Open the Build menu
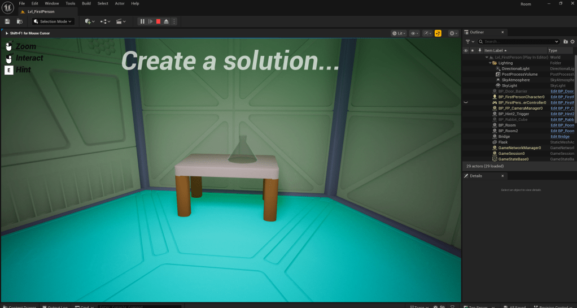The height and width of the screenshot is (308, 577). click(x=86, y=3)
